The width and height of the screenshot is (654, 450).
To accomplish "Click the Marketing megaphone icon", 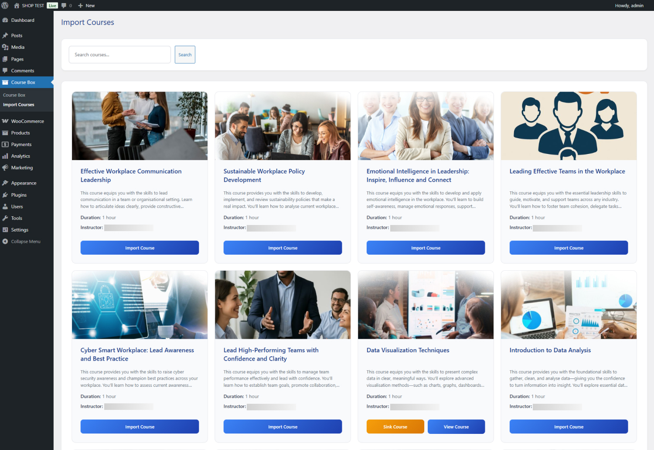I will (x=5, y=167).
